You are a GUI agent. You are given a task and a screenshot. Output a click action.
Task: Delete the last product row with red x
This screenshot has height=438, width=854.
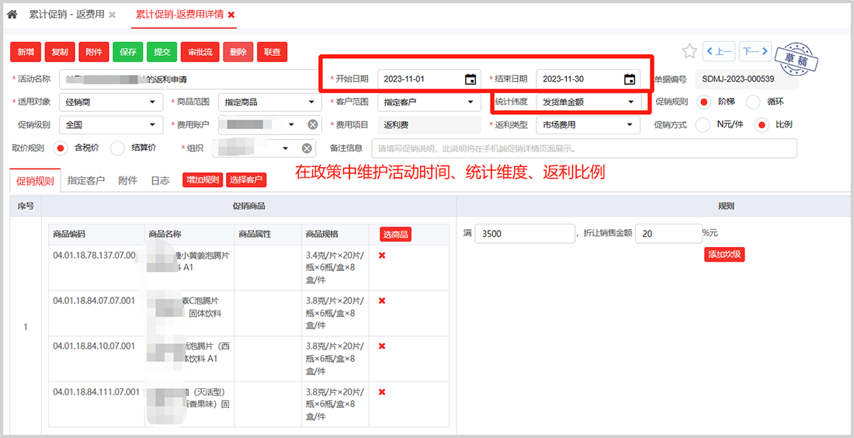382,392
